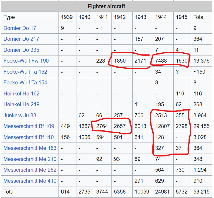Select the Ju 88 1943 value 706
This screenshot has width=214, height=198.
(143, 115)
